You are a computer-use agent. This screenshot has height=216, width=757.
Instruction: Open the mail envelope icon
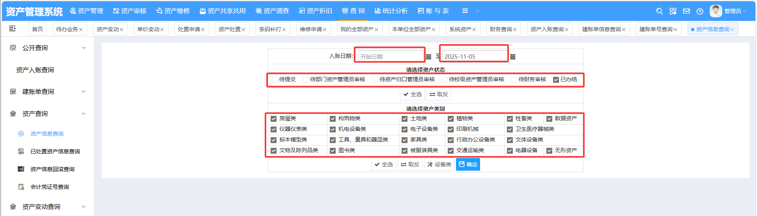pos(686,11)
